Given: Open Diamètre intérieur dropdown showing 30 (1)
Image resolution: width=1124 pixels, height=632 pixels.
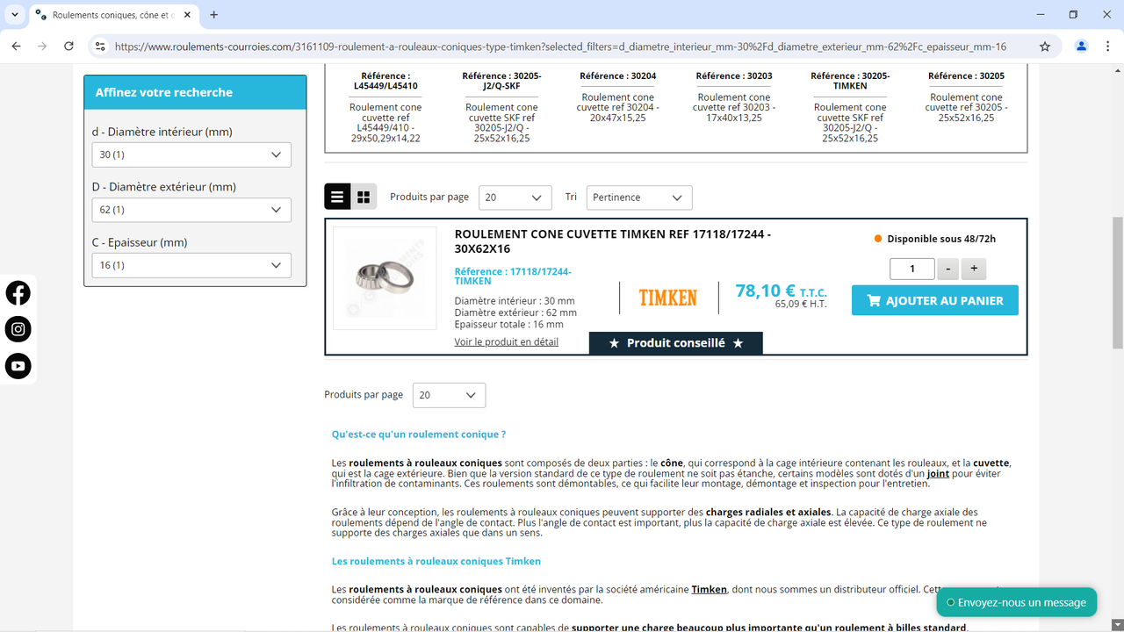Looking at the screenshot, I should click(x=191, y=154).
